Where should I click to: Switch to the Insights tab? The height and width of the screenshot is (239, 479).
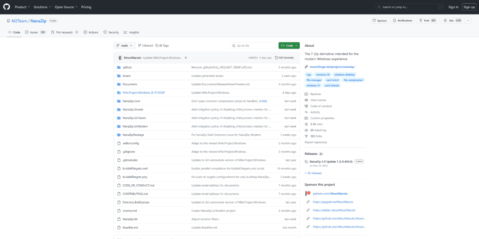coord(131,32)
